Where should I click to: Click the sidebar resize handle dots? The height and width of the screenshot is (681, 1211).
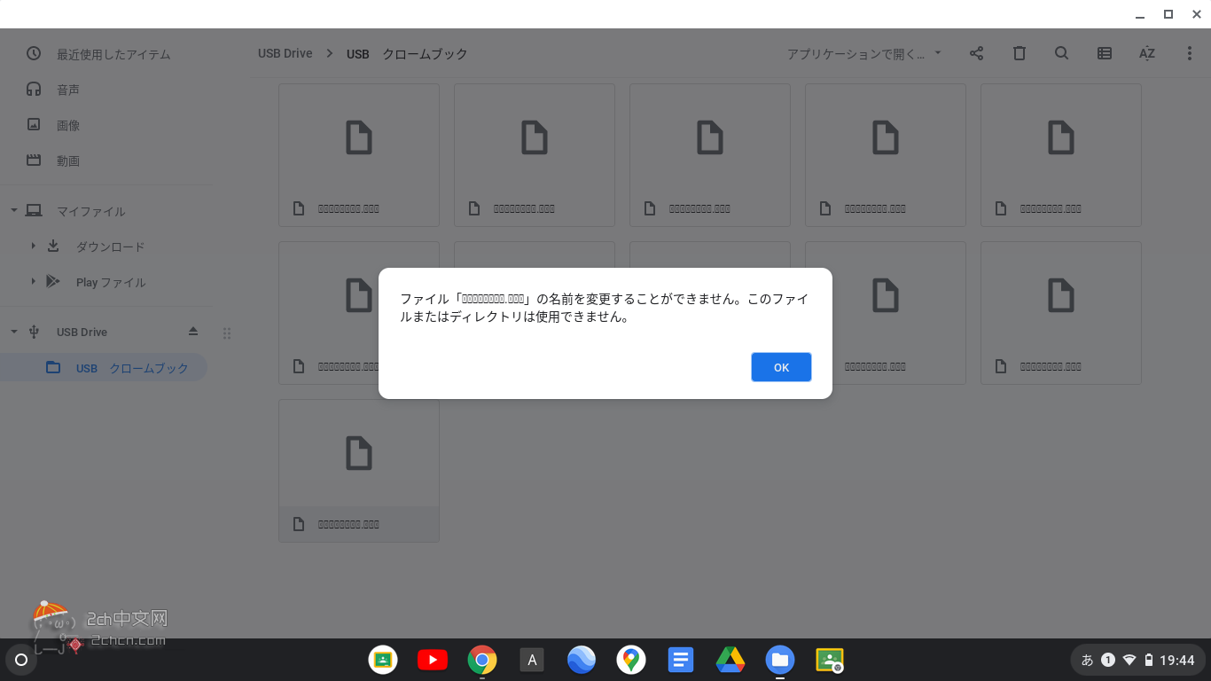(227, 333)
